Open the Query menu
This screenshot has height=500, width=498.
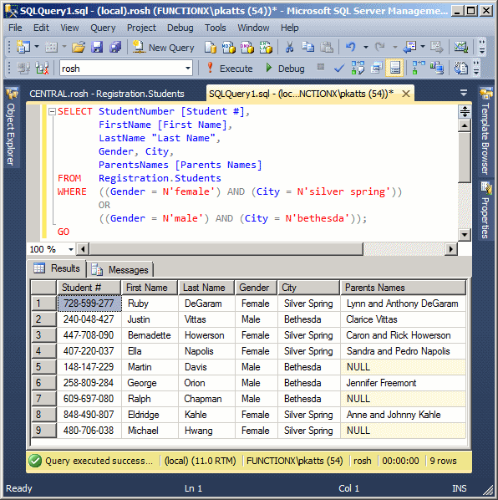(103, 28)
